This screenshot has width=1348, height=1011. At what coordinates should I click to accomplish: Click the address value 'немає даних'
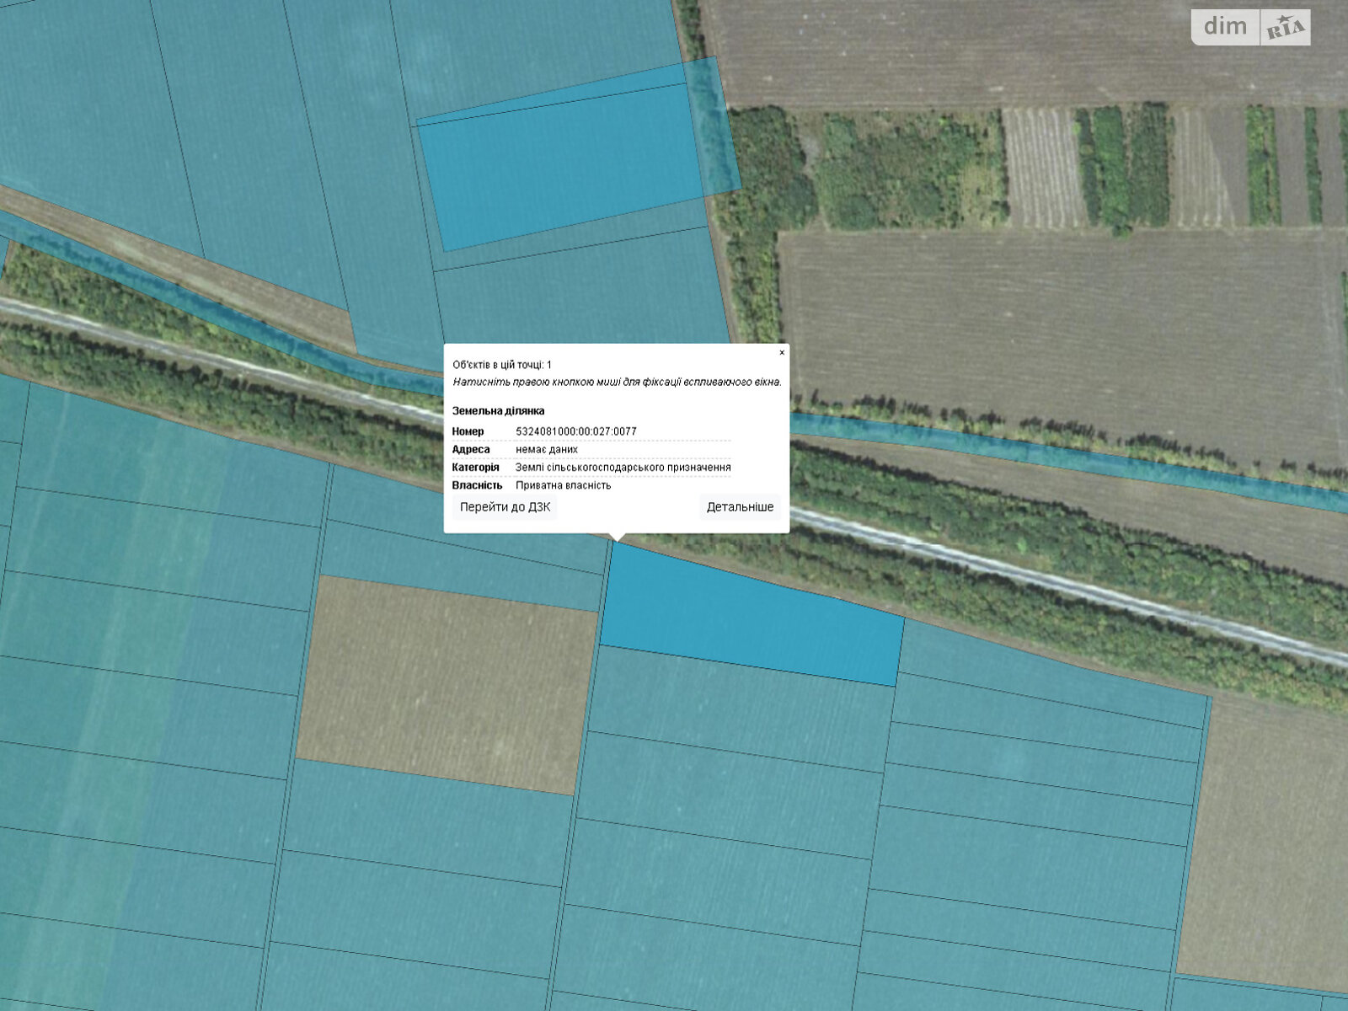pyautogui.click(x=547, y=450)
